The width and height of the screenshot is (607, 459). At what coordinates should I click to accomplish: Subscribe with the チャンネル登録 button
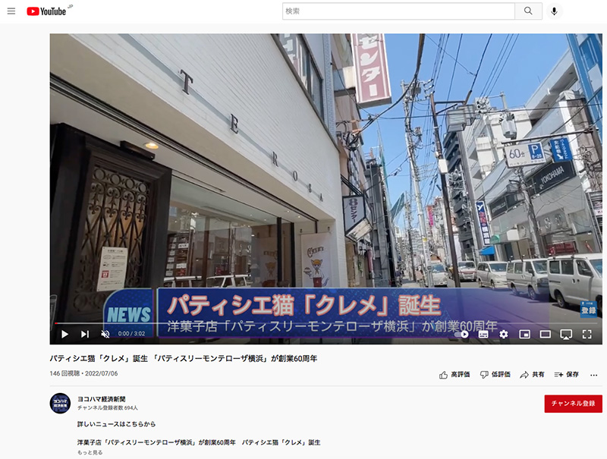[573, 404]
